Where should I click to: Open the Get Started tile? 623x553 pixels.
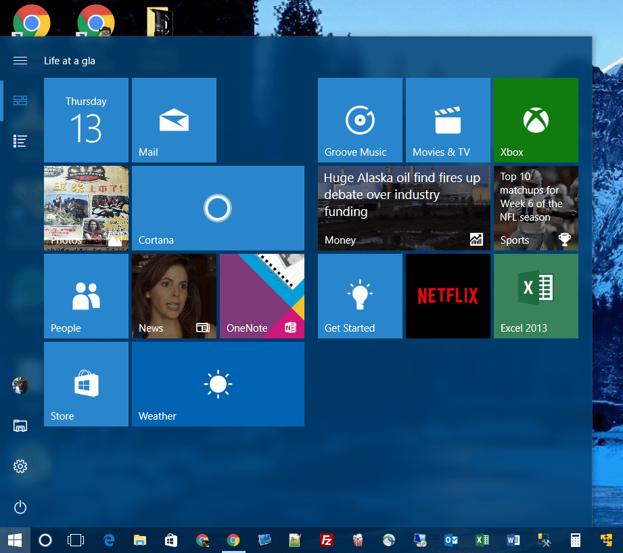(360, 296)
